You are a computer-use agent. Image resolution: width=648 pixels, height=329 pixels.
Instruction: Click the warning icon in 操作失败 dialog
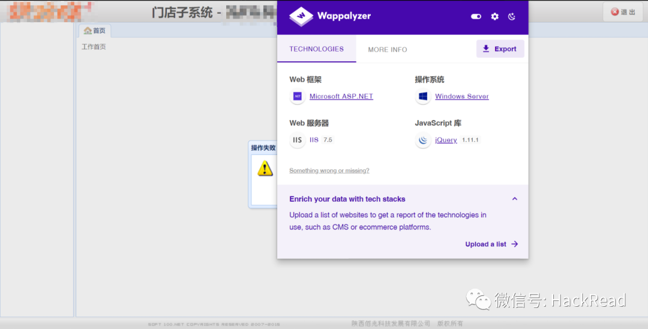click(x=265, y=168)
